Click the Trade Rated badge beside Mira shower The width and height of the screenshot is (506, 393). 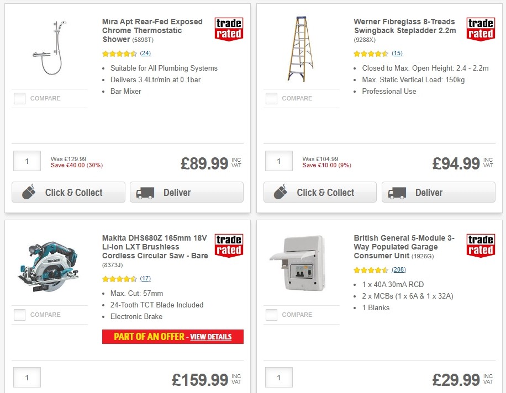[229, 29]
